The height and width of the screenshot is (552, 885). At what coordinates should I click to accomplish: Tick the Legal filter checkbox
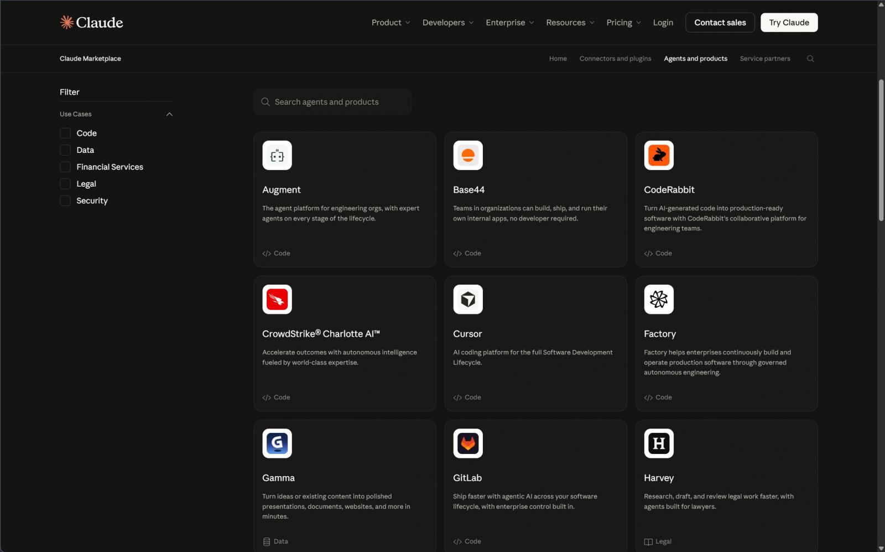65,184
